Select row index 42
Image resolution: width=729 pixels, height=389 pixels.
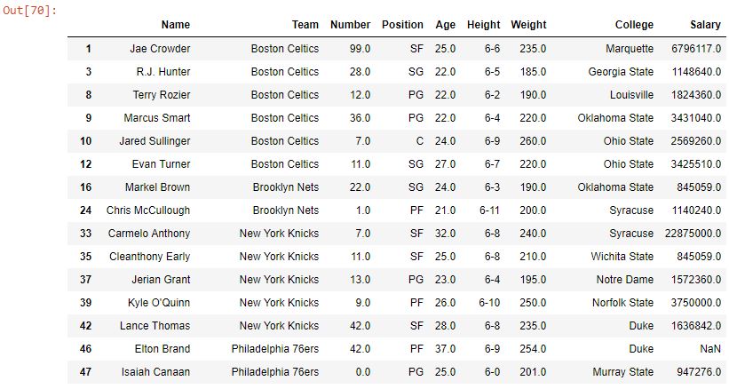point(85,326)
